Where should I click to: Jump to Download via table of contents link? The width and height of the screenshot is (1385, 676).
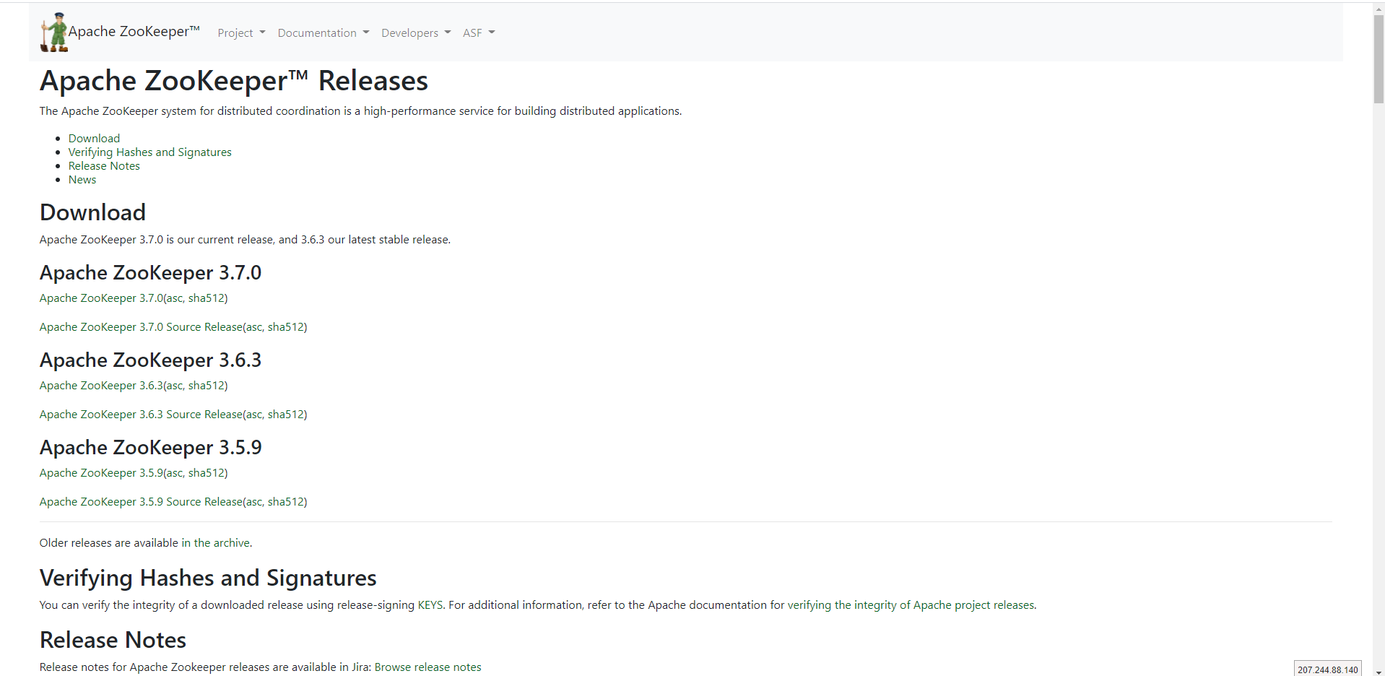pyautogui.click(x=94, y=138)
